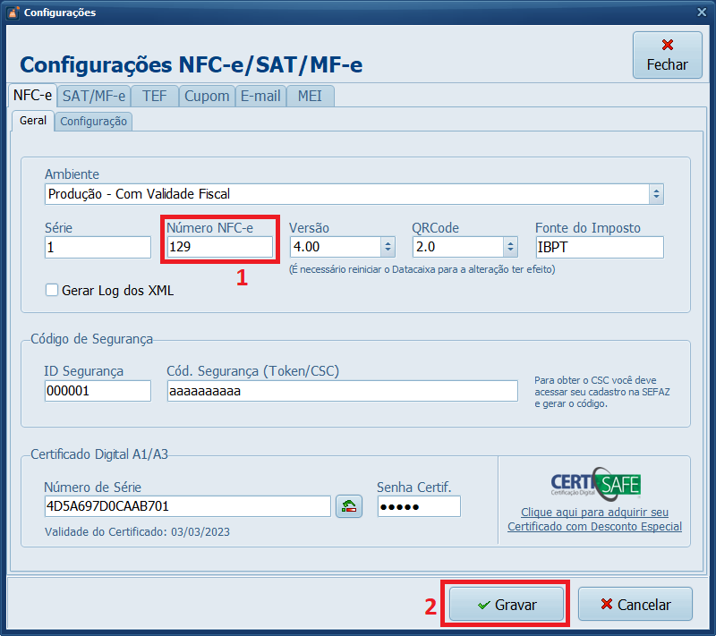The width and height of the screenshot is (716, 636).
Task: Click the Número NFC-e input field
Action: tap(219, 247)
